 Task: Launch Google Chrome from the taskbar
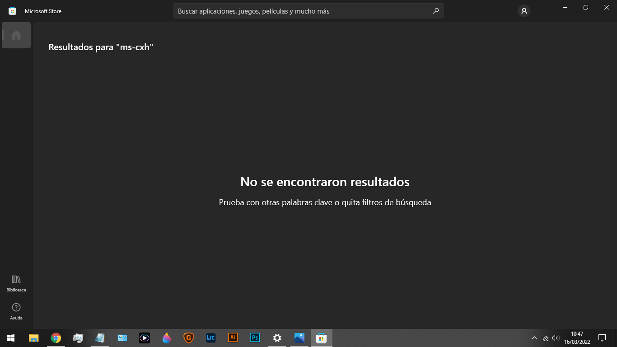(x=56, y=338)
